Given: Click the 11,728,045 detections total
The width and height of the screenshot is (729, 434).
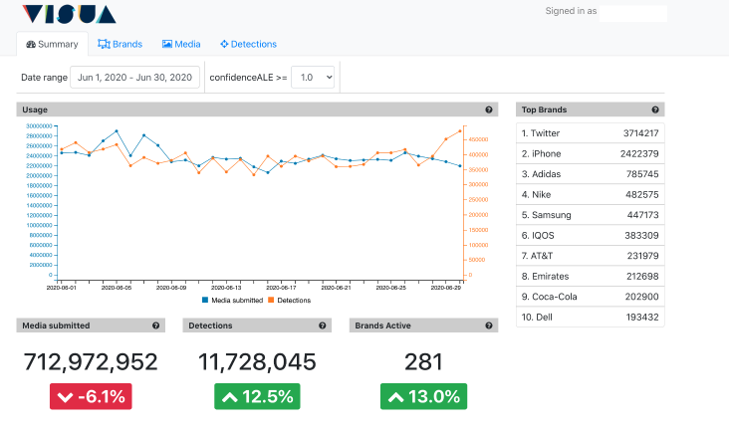Looking at the screenshot, I should pos(257,362).
